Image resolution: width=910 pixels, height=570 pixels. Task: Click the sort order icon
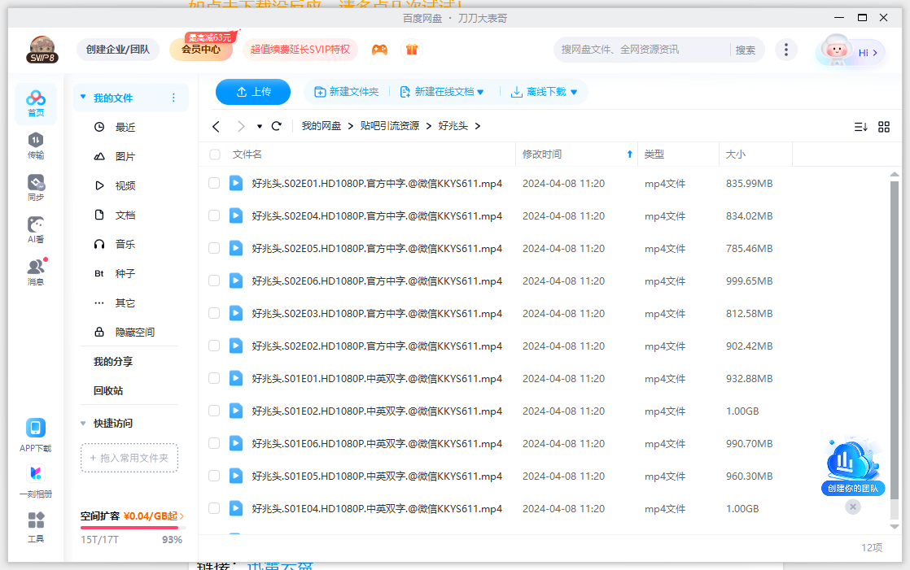coord(860,127)
